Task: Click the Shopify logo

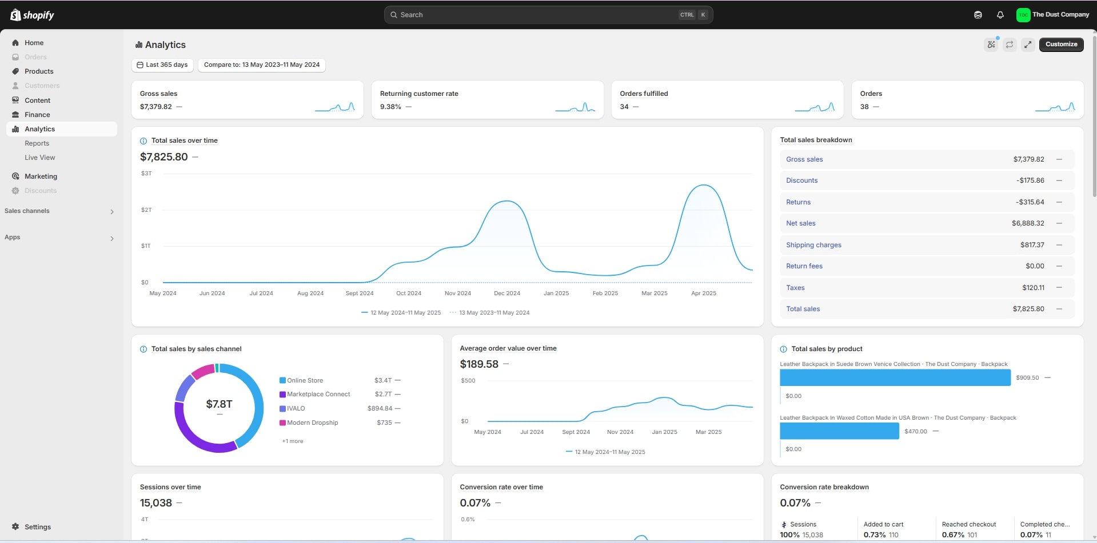Action: point(32,15)
